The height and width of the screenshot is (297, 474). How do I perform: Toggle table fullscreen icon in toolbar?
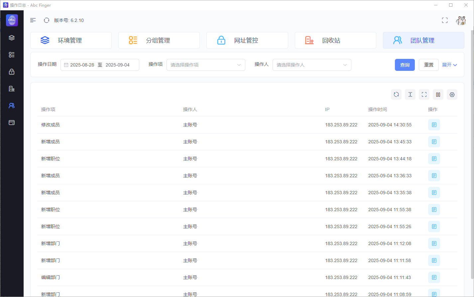click(424, 94)
